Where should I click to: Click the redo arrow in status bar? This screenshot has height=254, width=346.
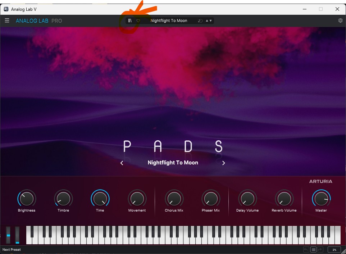[320, 250]
